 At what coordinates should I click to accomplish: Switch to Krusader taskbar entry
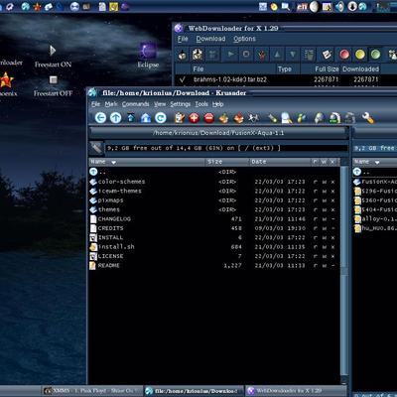pos(194,391)
